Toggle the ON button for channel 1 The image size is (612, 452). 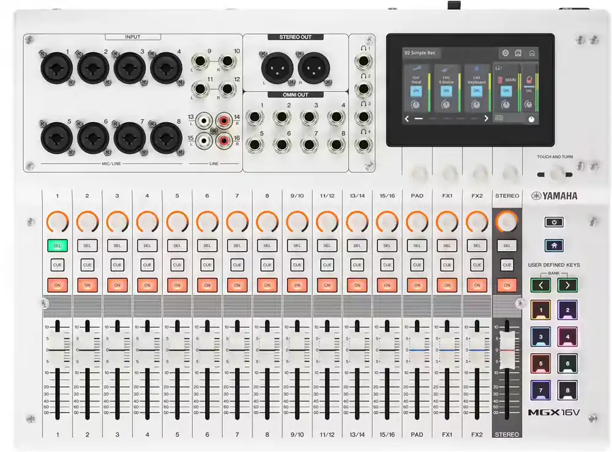click(58, 285)
